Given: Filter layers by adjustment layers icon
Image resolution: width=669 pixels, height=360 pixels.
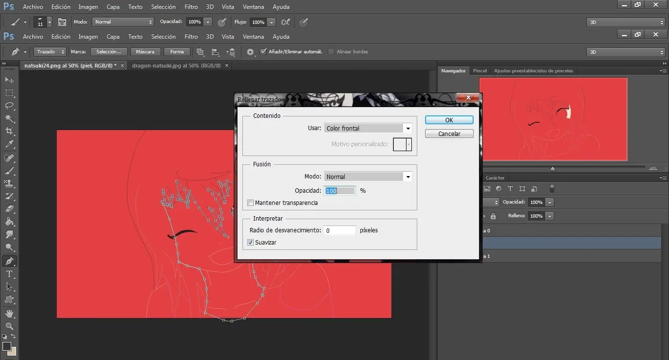Looking at the screenshot, I should (499, 188).
